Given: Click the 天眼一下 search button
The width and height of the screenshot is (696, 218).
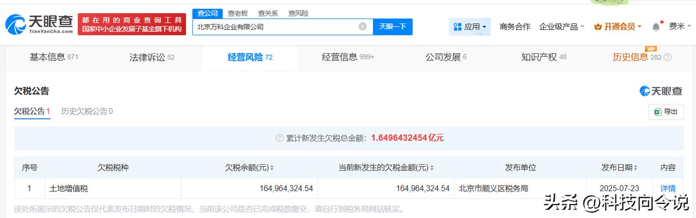Looking at the screenshot, I should (x=393, y=27).
